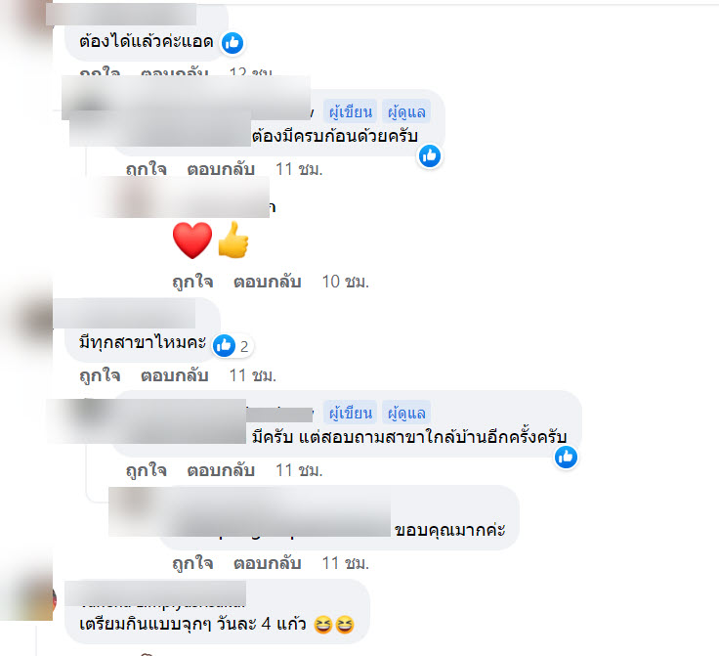
Task: Click like reaction on สอบถามสาขาใกล้บ้าน reply
Action: click(566, 458)
